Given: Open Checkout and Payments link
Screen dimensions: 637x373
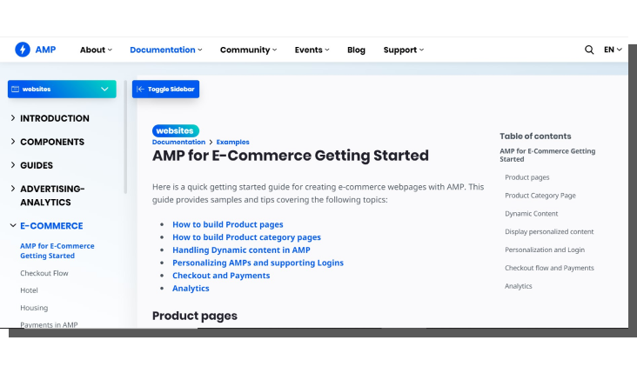Looking at the screenshot, I should (x=221, y=276).
